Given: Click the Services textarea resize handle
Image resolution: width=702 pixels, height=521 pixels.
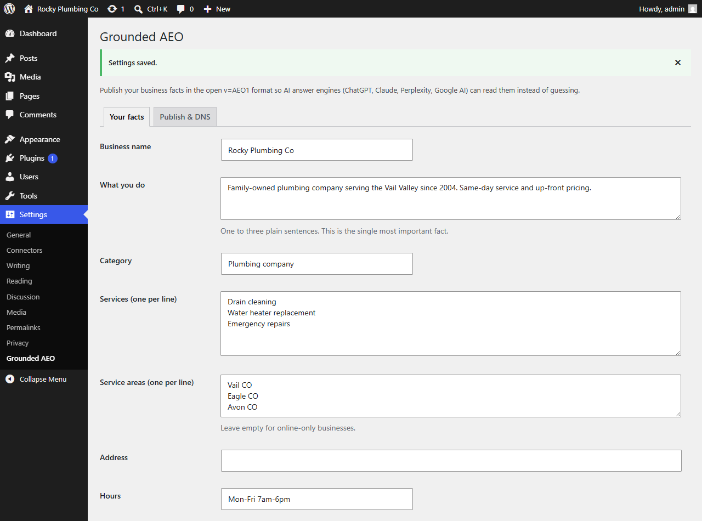Looking at the screenshot, I should [x=678, y=353].
